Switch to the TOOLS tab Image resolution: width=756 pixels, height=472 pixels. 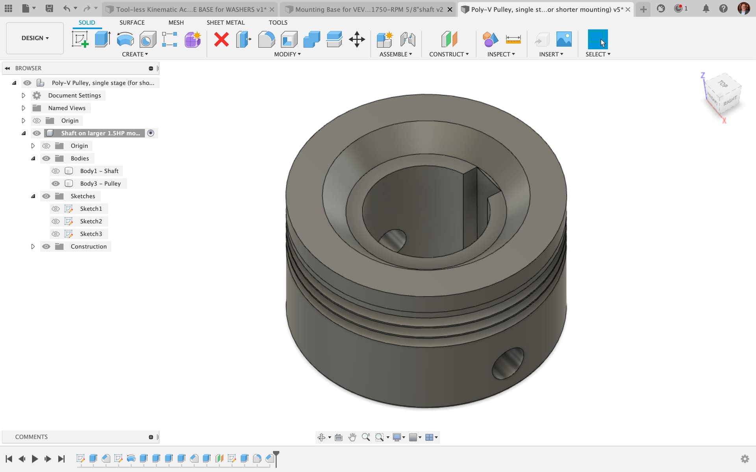[x=278, y=22]
